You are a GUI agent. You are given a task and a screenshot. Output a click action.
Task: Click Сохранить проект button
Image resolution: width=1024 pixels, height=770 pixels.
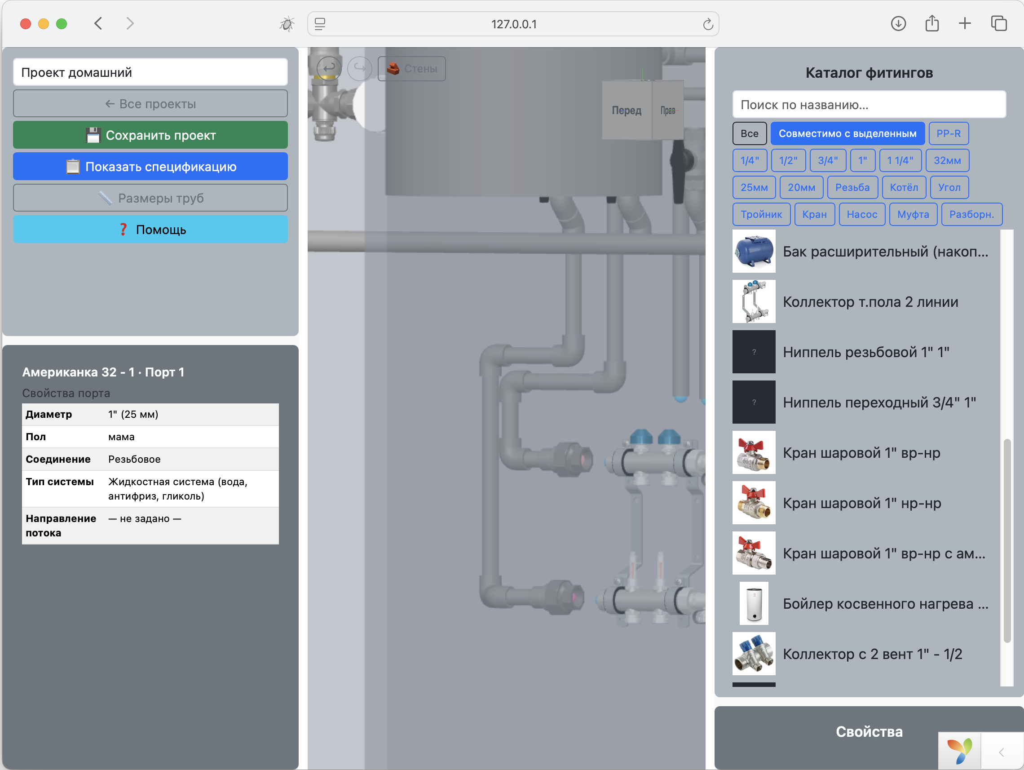[150, 135]
